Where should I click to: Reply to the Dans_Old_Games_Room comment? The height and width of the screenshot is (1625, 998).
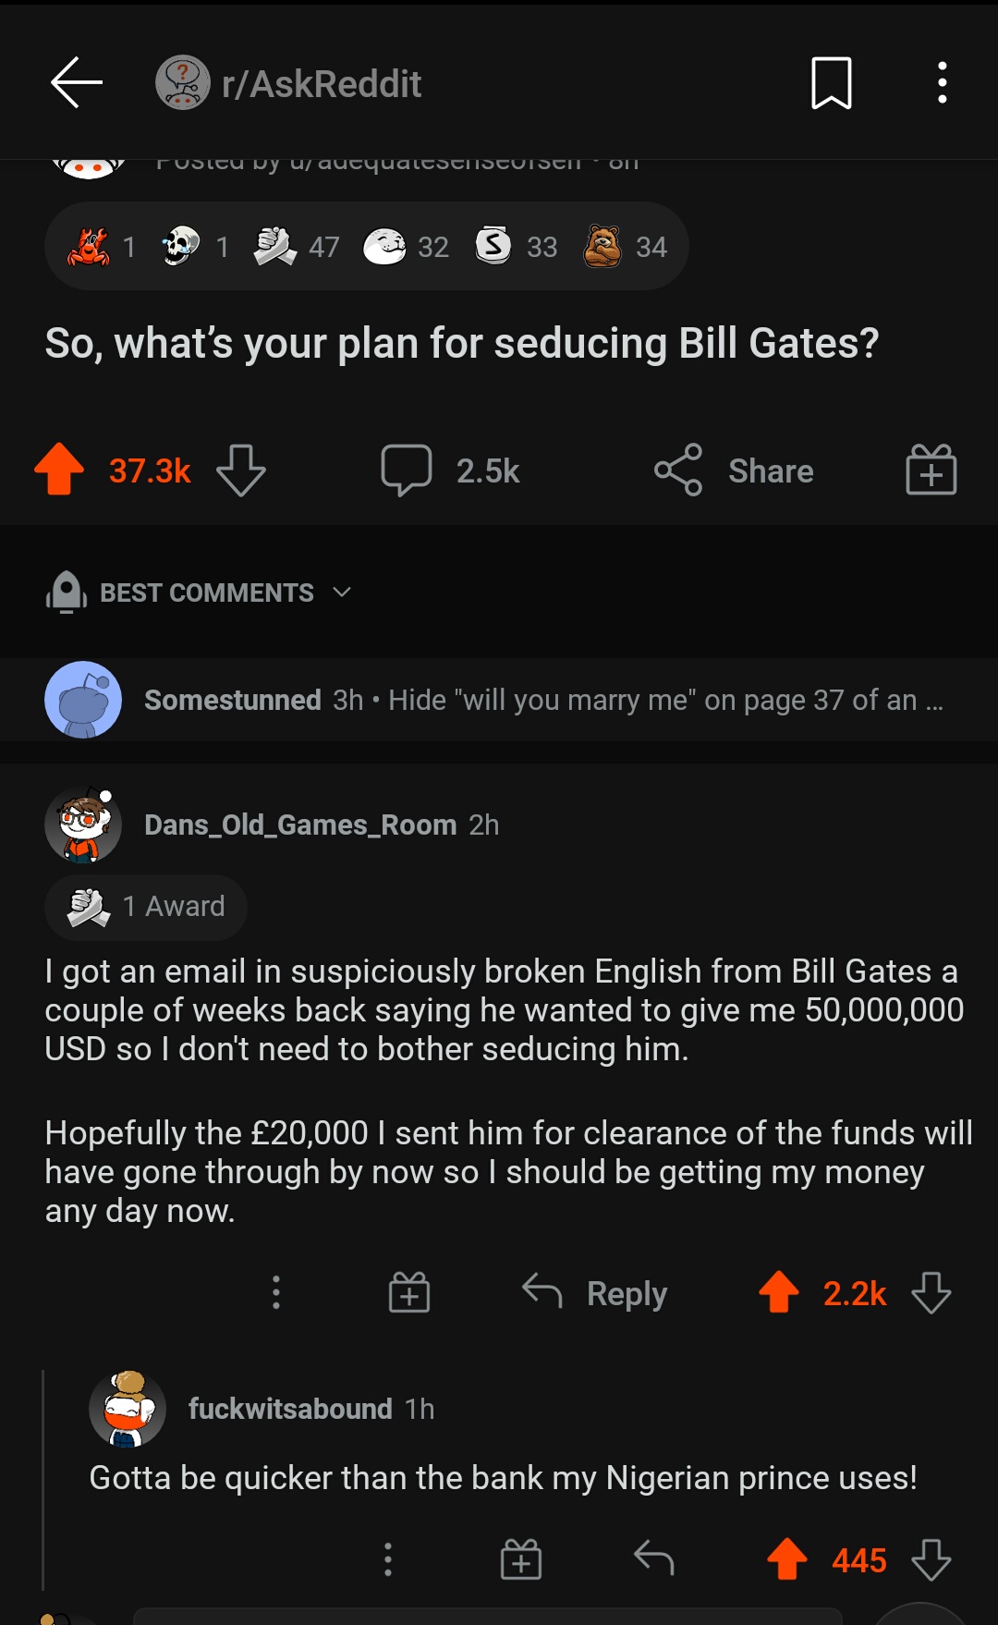[x=595, y=1292]
